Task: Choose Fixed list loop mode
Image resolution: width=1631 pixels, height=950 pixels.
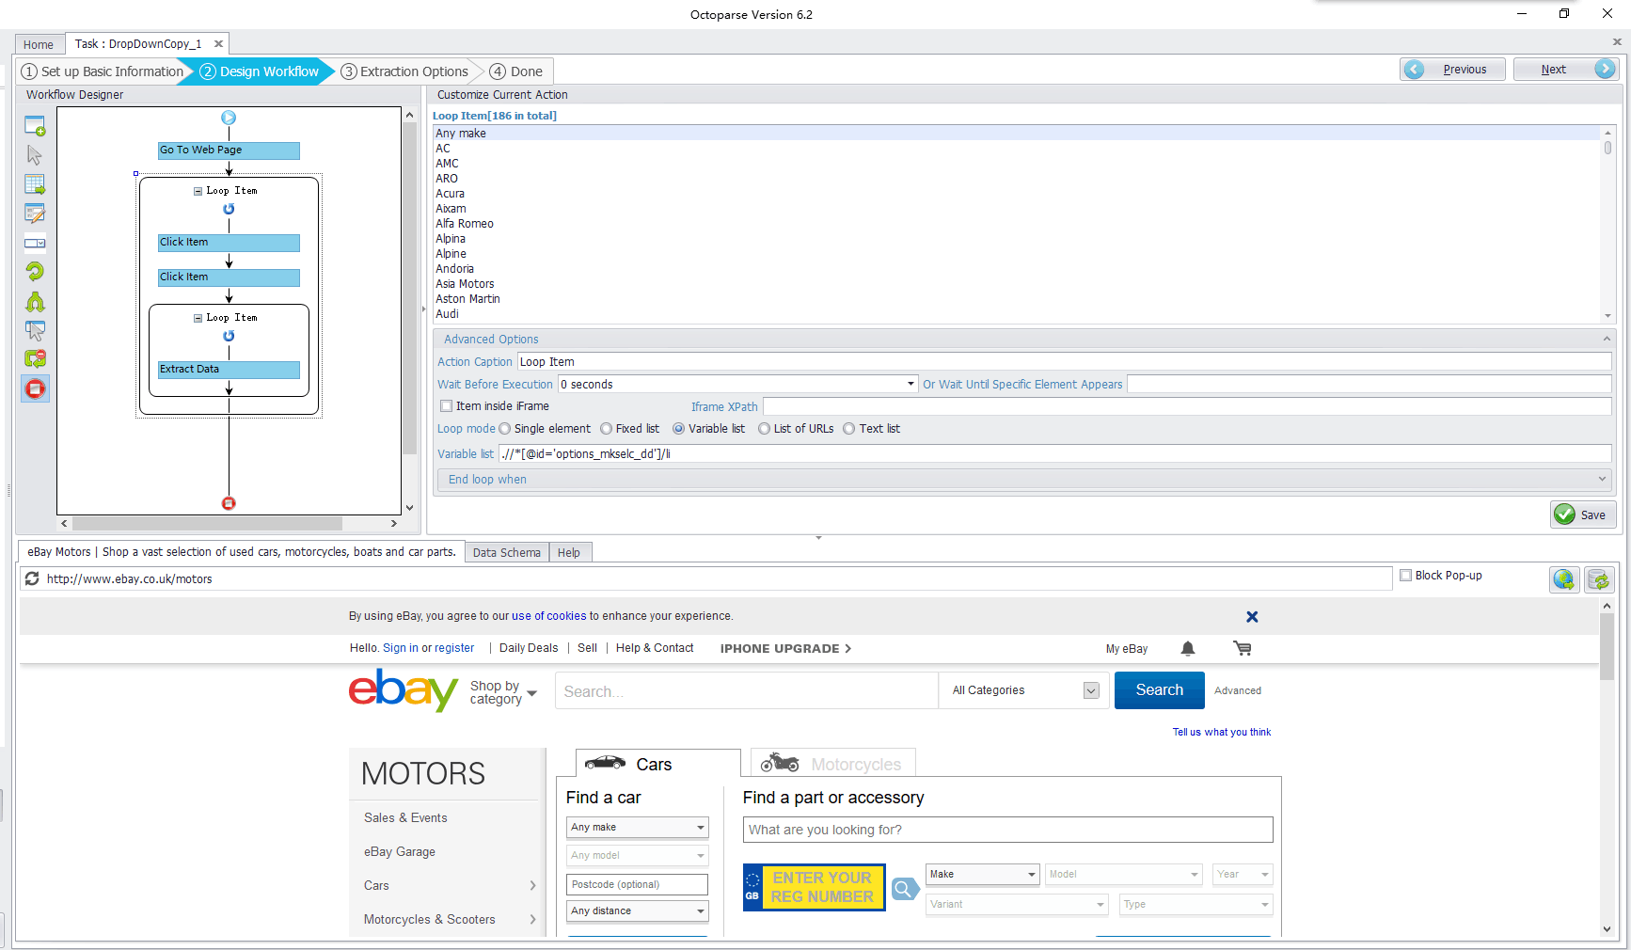Action: (x=607, y=429)
